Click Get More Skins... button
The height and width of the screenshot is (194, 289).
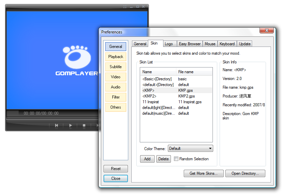click(204, 173)
